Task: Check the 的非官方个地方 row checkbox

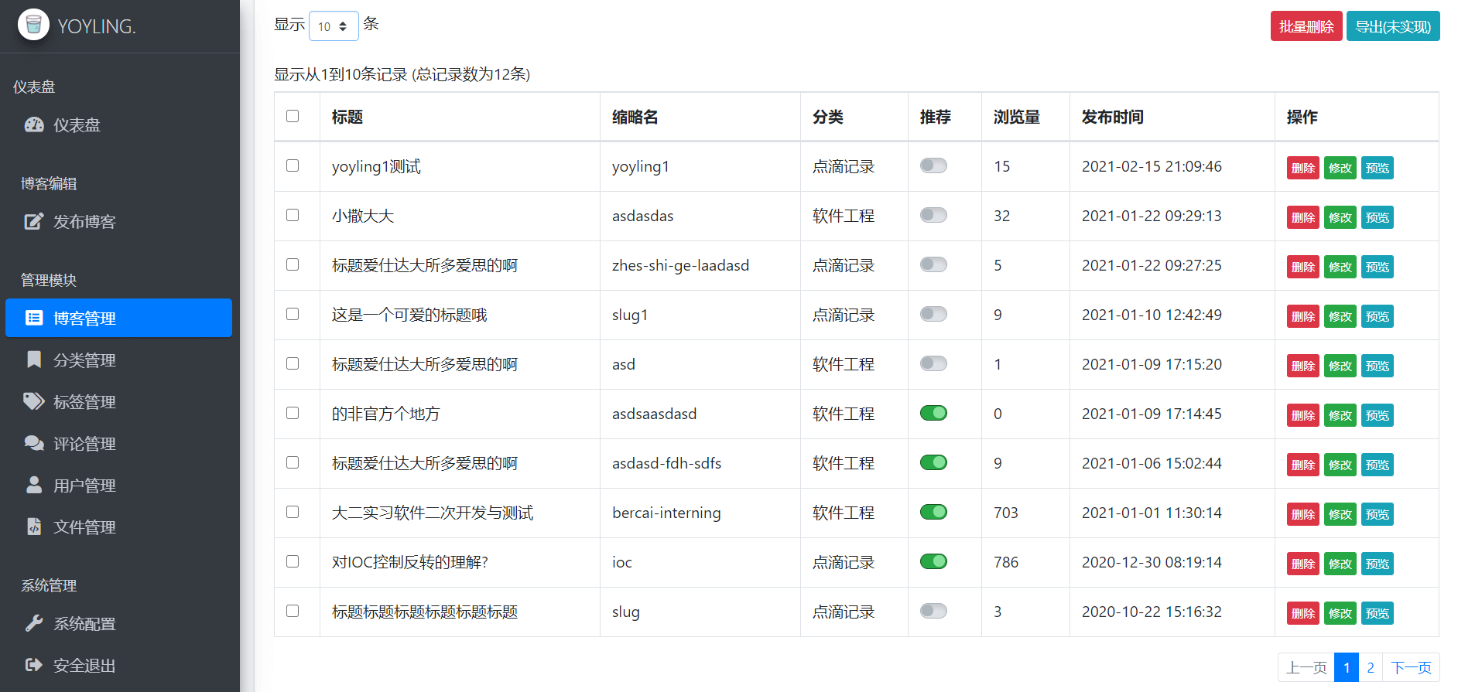Action: 293,413
